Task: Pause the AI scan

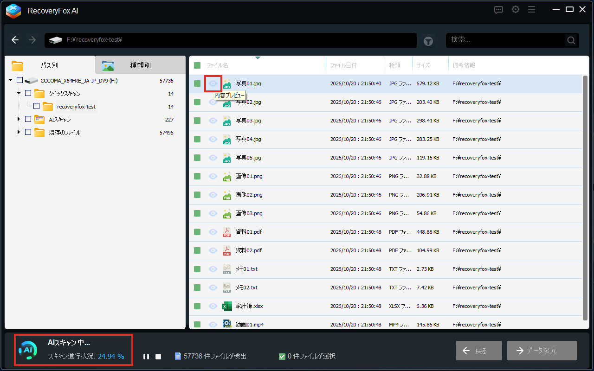Action: (x=146, y=357)
